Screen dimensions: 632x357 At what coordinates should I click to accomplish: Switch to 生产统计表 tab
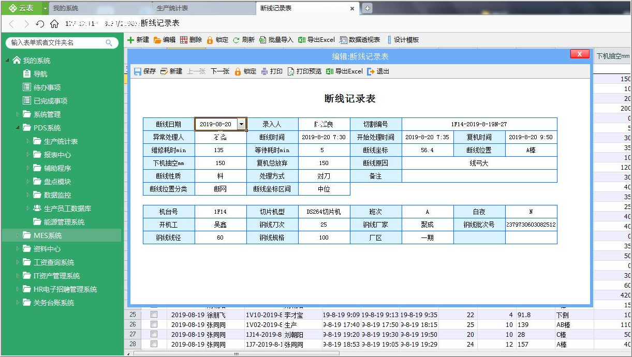click(x=204, y=8)
